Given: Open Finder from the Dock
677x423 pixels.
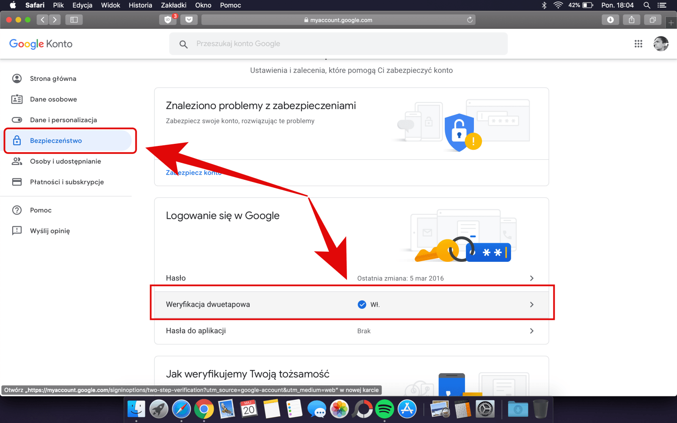Looking at the screenshot, I should [136, 409].
